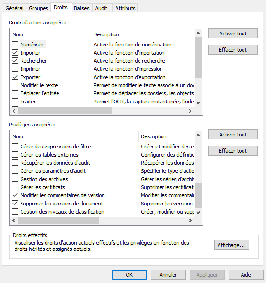Click right arrow of action rights horizontal scrollbar
Screen dimensions: 266x283
click(x=190, y=111)
